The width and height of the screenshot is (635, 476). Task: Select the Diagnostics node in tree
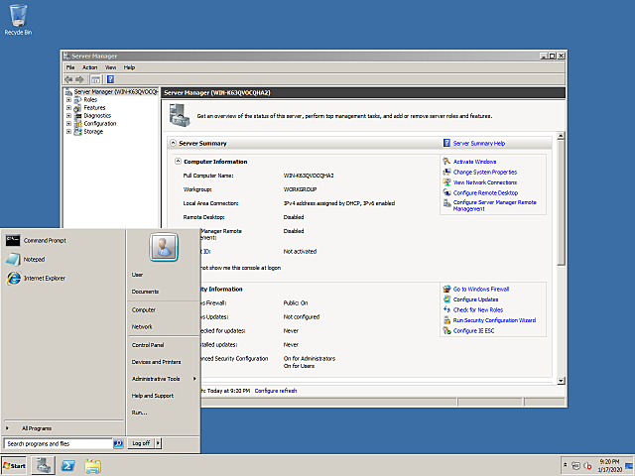pos(97,116)
